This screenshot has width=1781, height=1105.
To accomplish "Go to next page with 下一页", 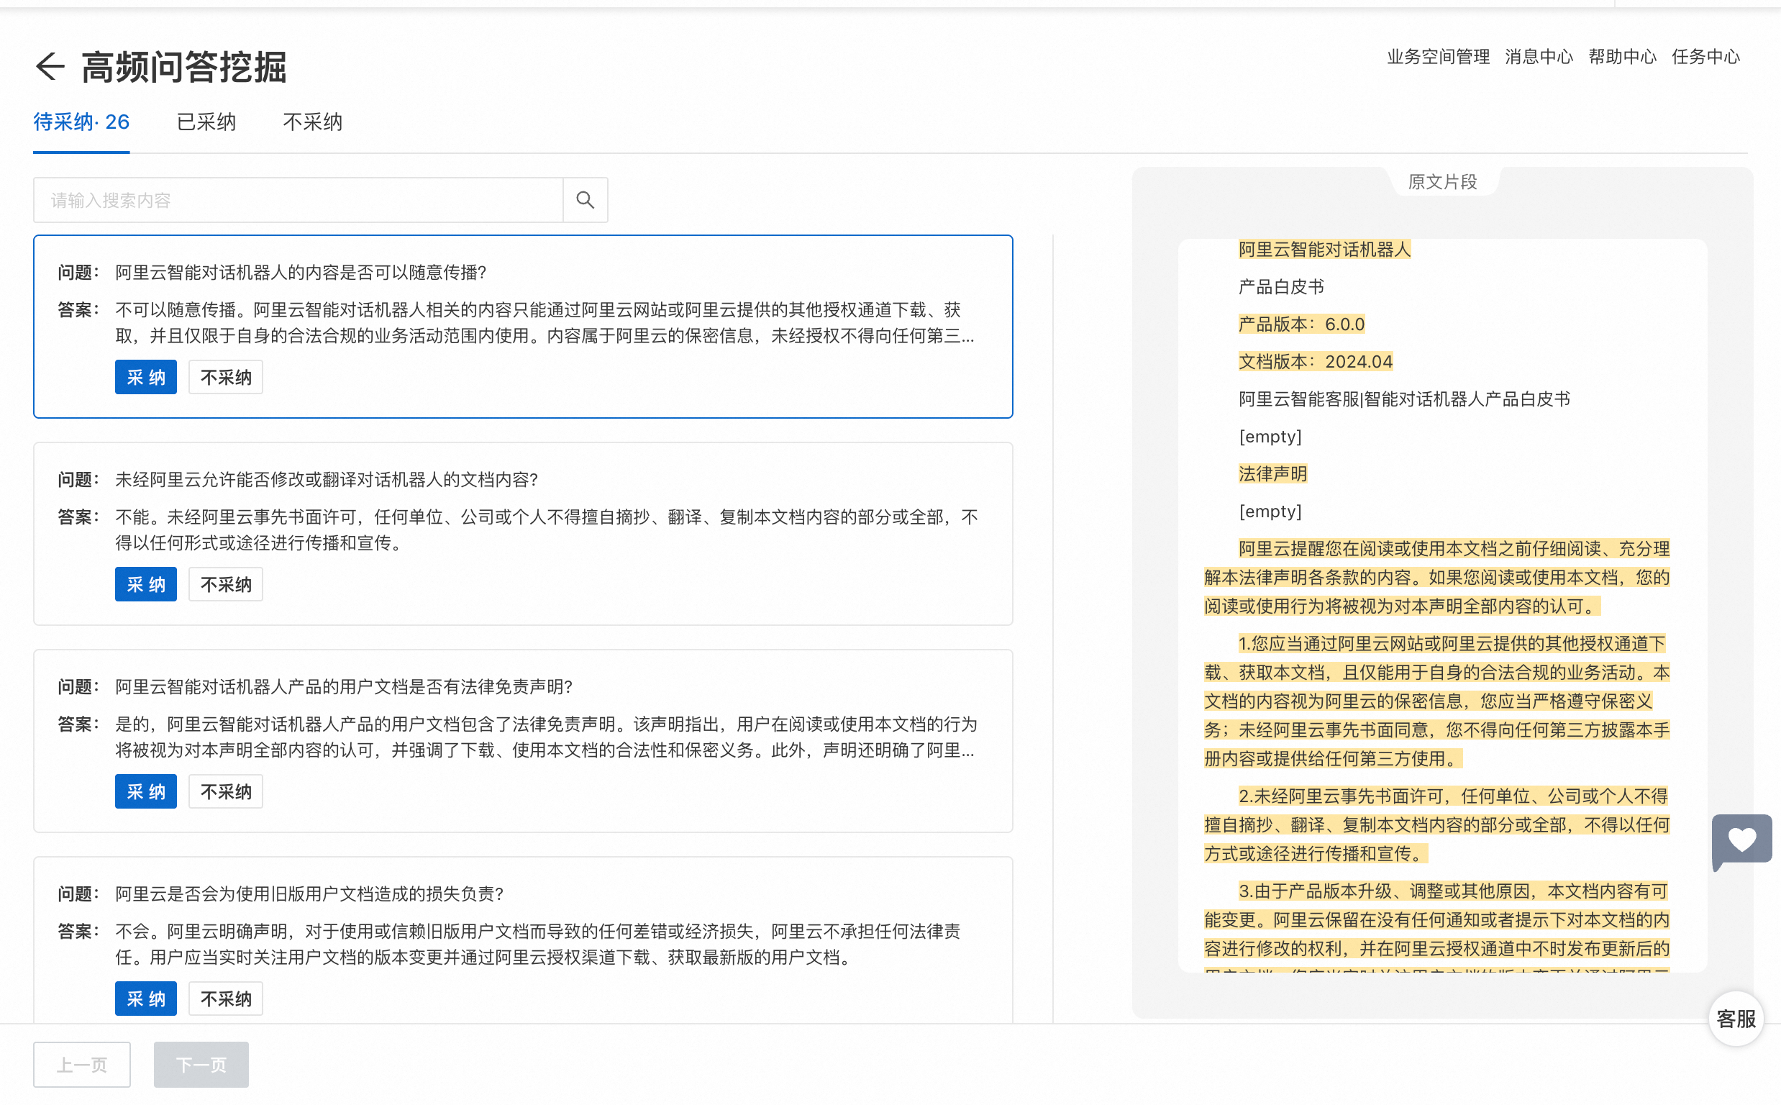I will (201, 1064).
